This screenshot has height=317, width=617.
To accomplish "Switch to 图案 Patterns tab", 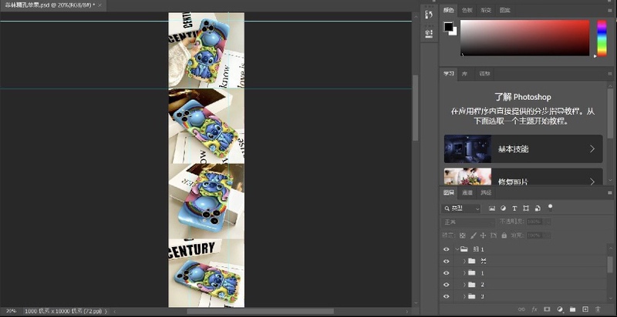I will (x=505, y=11).
